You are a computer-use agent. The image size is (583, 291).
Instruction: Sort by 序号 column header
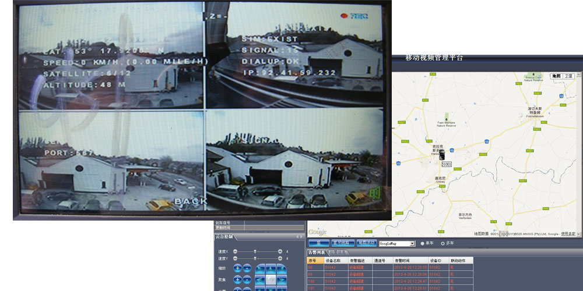315,261
